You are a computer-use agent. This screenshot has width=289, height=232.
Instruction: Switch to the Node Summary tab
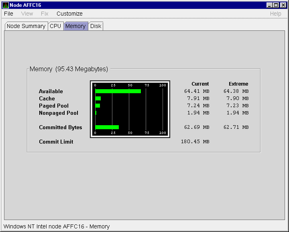[x=26, y=26]
